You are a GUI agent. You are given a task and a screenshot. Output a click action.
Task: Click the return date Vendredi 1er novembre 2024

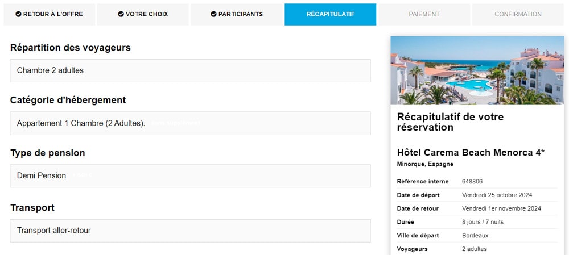pyautogui.click(x=501, y=208)
